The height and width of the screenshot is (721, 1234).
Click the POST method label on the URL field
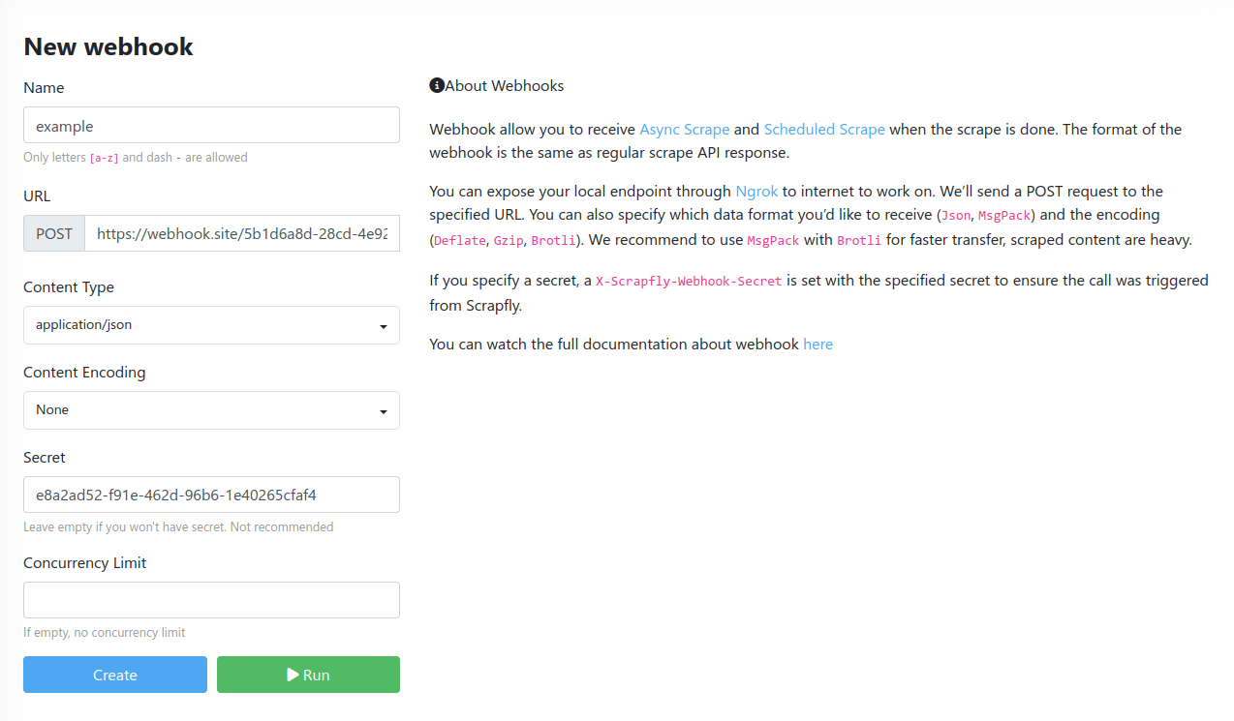pyautogui.click(x=53, y=233)
